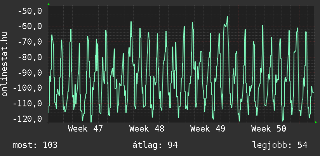Select the -80,0 y-axis tick label
320x156 pixels.
(30, 57)
